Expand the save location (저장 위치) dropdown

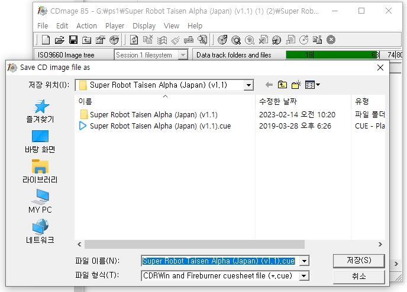pyautogui.click(x=248, y=85)
